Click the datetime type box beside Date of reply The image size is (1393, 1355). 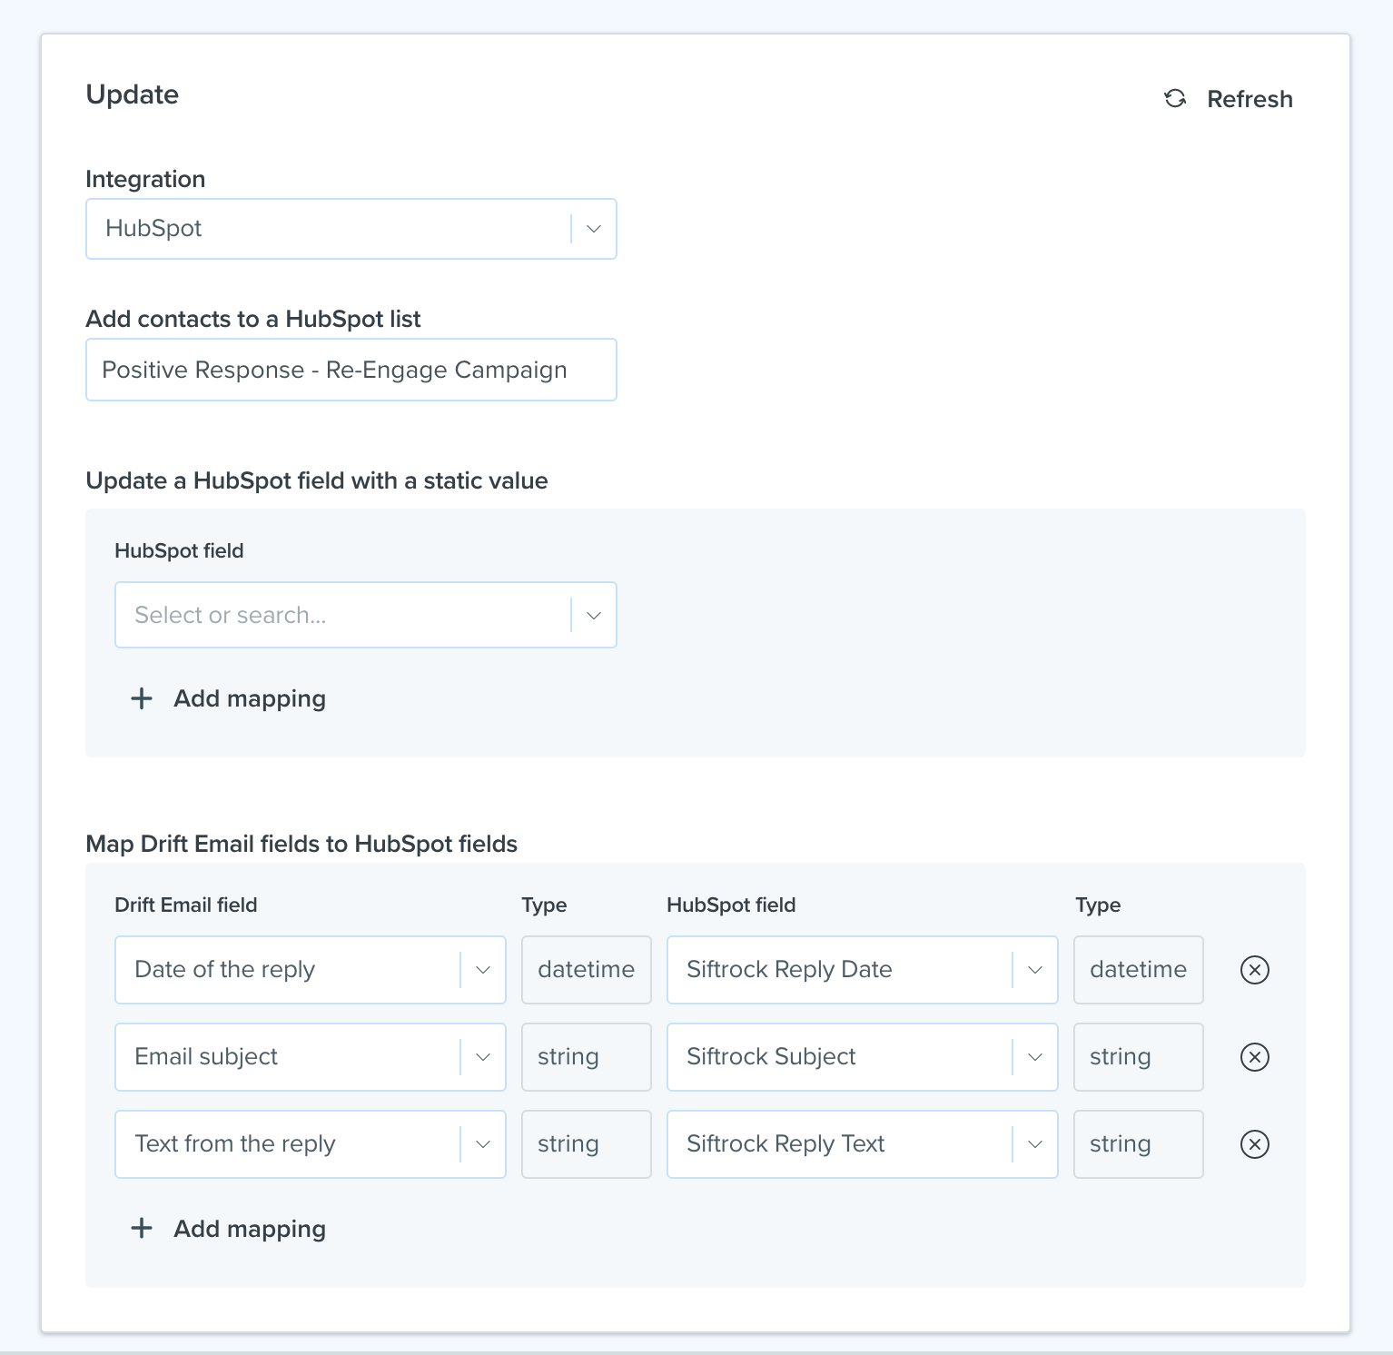click(587, 970)
